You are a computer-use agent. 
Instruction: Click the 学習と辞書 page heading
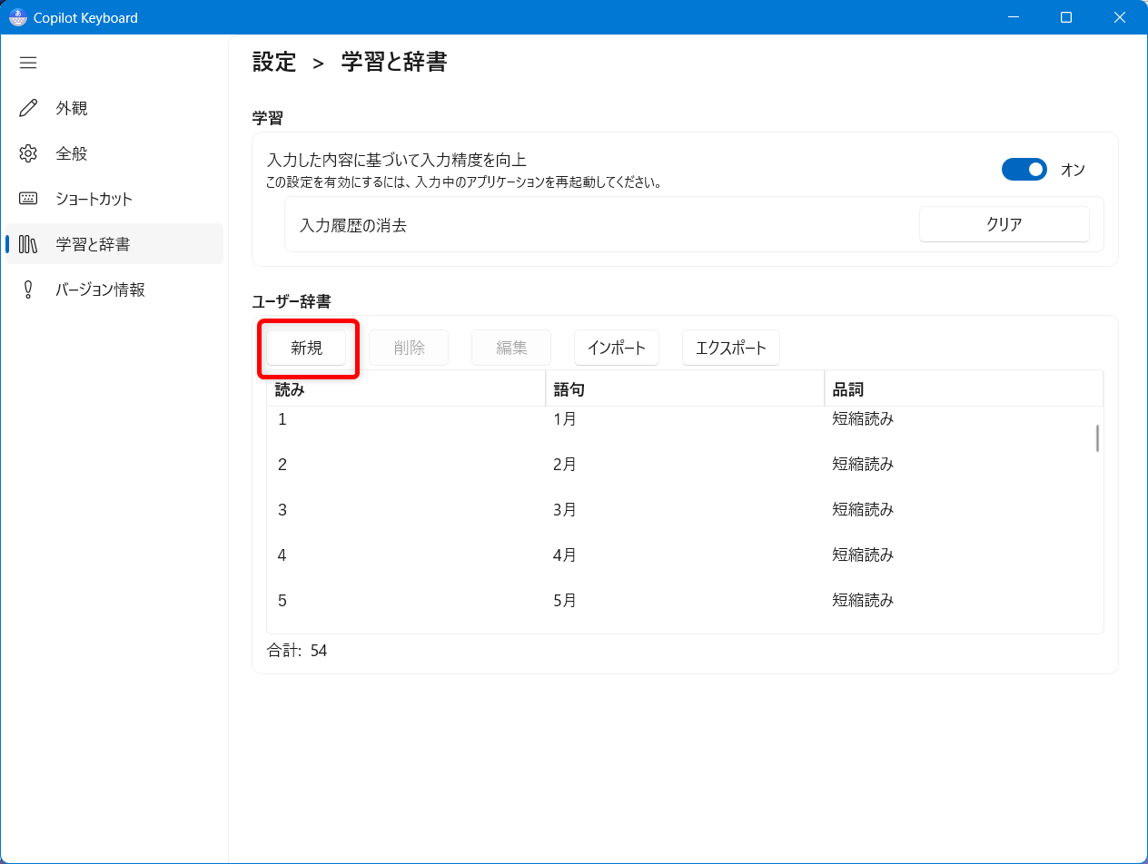[394, 62]
